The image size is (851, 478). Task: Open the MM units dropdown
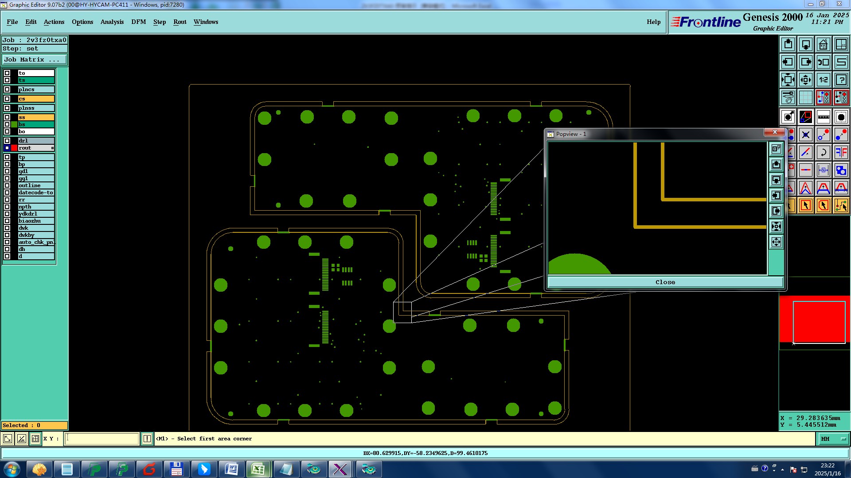click(833, 439)
